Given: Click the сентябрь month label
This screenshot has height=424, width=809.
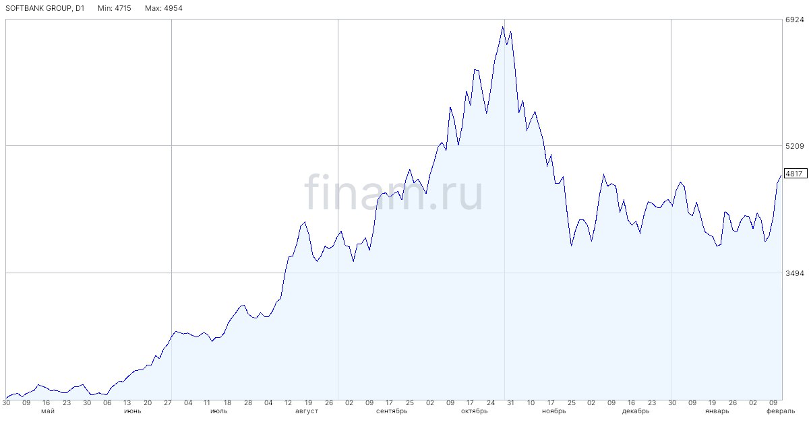Looking at the screenshot, I should click(392, 411).
